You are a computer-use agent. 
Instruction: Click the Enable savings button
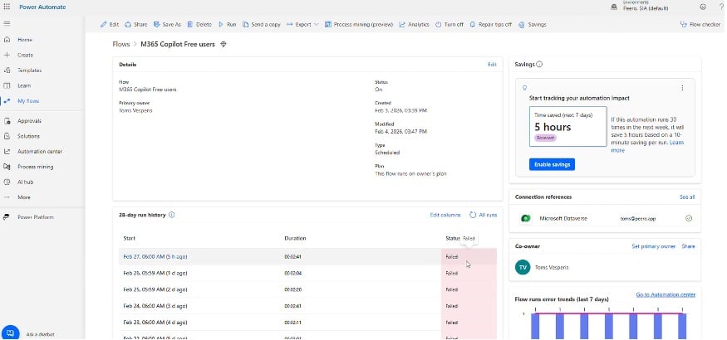pos(551,164)
